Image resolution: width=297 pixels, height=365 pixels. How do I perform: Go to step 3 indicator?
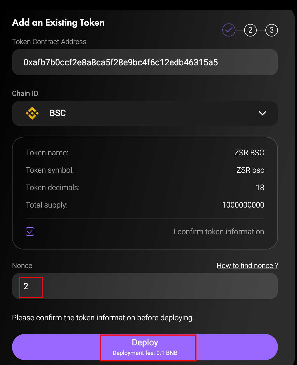click(272, 30)
